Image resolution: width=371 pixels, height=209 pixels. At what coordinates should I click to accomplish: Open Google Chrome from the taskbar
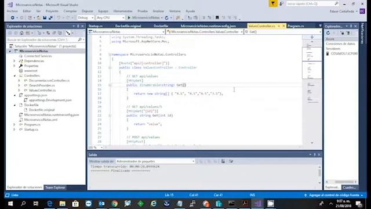[x=115, y=204]
